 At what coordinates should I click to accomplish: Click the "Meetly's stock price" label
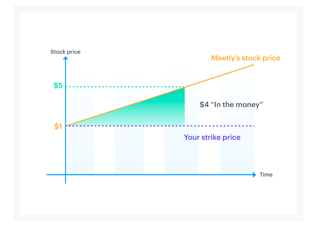[246, 58]
